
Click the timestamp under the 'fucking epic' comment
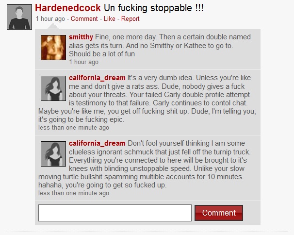pos(74,127)
